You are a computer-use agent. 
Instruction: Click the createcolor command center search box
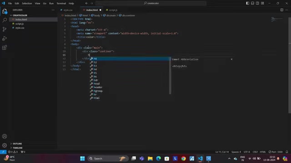[151, 3]
